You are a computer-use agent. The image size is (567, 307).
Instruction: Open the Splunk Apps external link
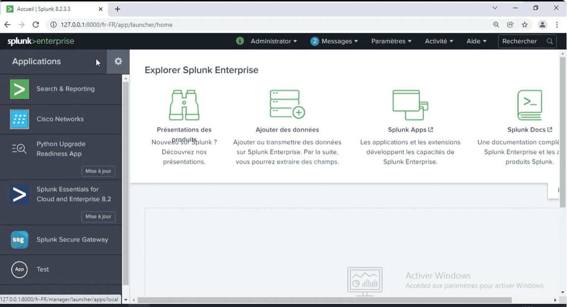click(411, 129)
